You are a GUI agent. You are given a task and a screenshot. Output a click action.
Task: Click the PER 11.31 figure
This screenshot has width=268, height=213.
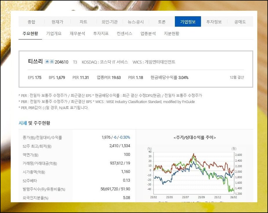[81, 77]
